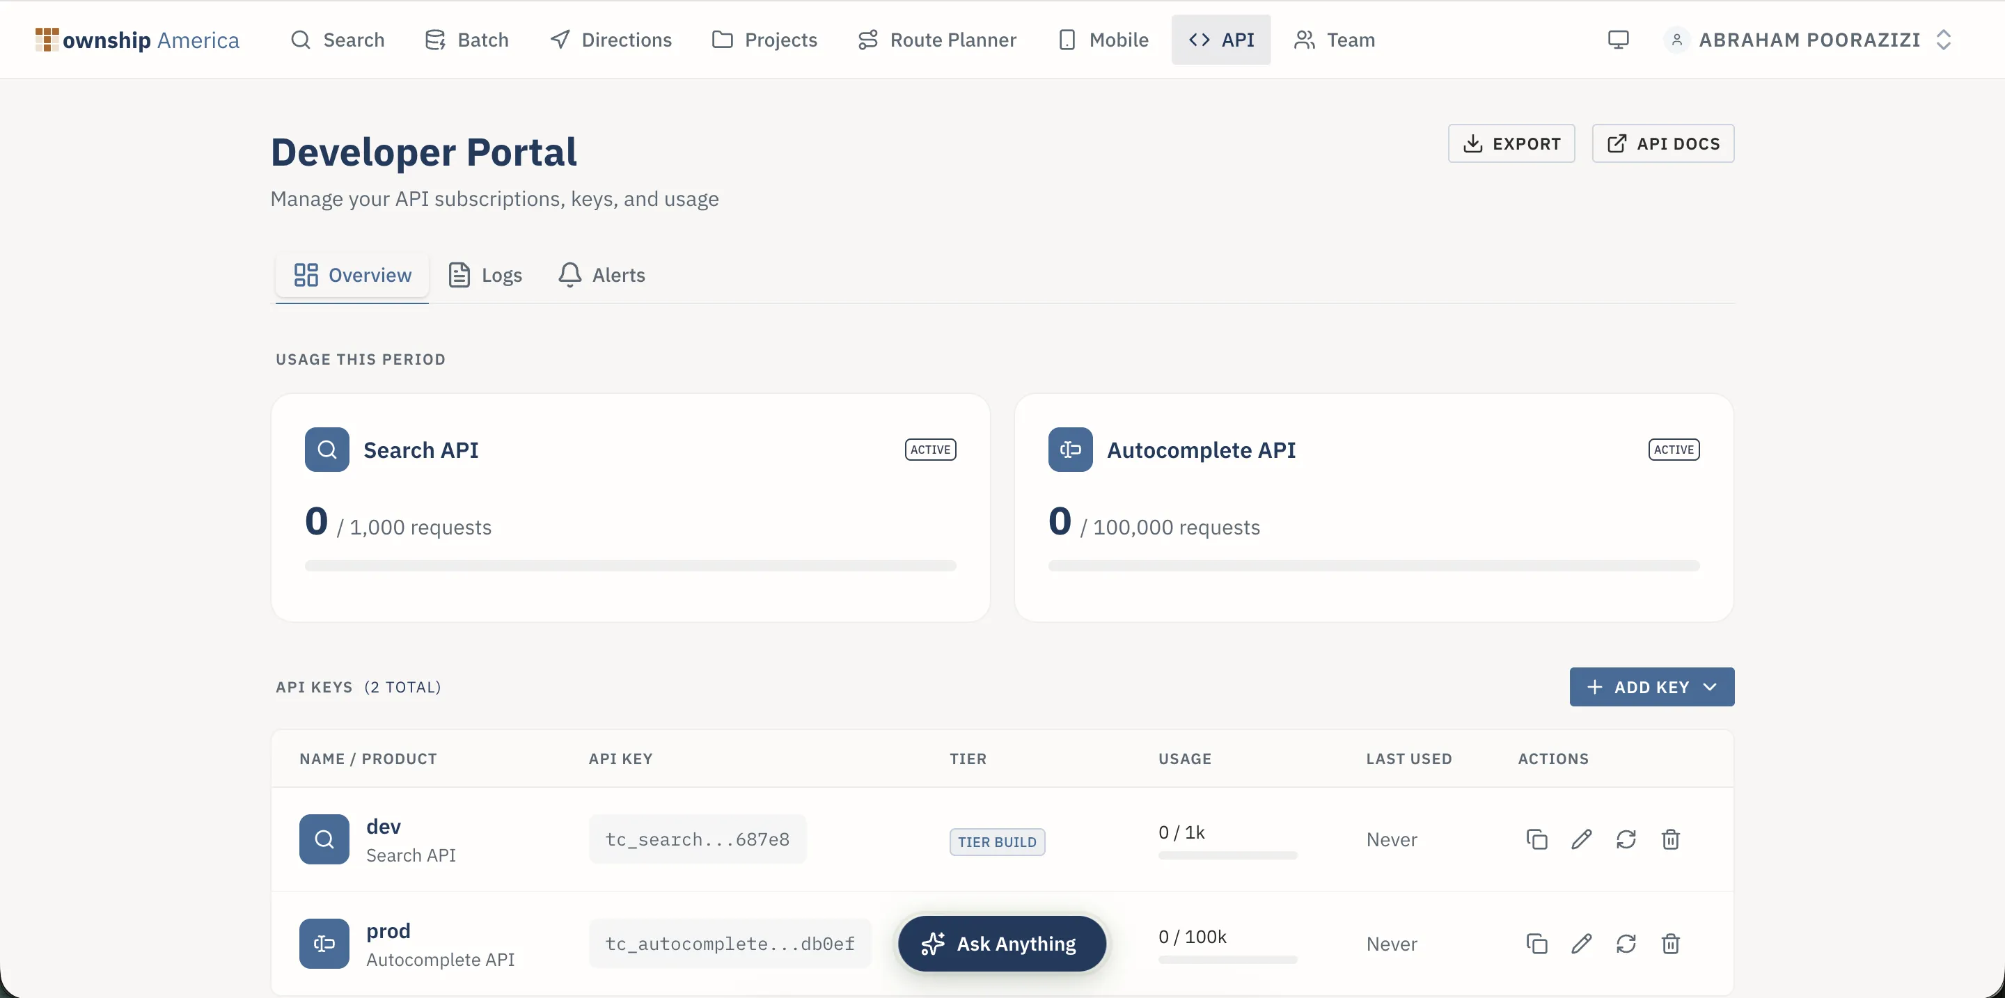Open the Search section in navigation
Image resolution: width=2005 pixels, height=998 pixels.
coord(338,40)
